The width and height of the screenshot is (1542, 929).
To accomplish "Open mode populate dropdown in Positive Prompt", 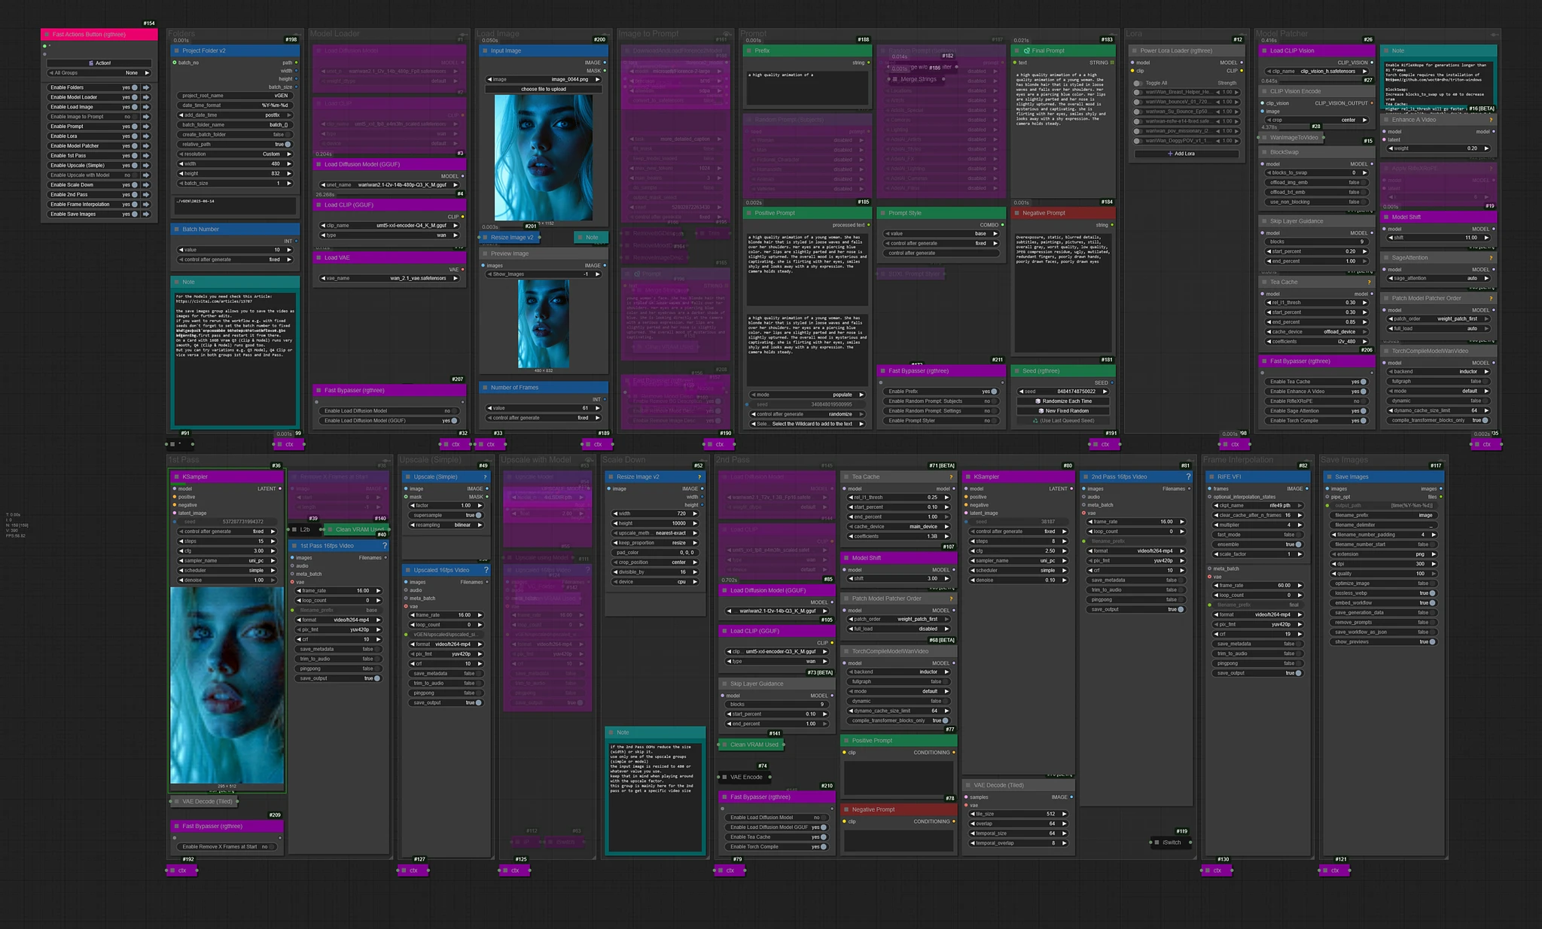I will click(807, 394).
